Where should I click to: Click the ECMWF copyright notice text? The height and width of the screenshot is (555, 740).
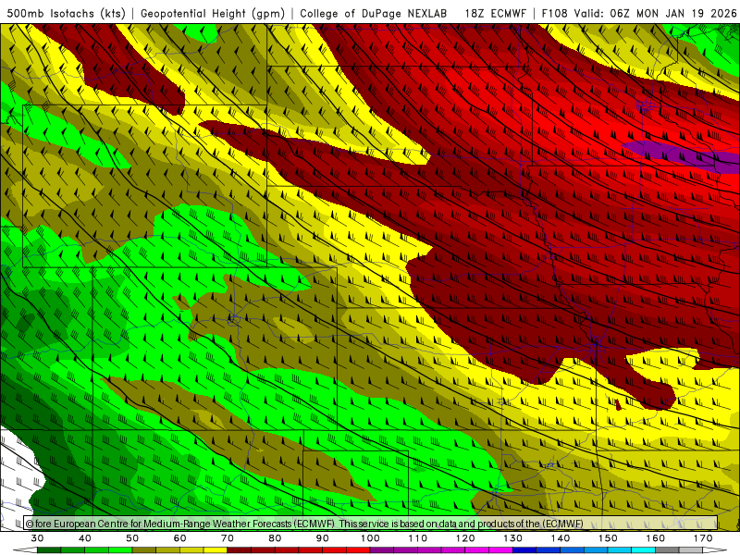click(x=304, y=524)
